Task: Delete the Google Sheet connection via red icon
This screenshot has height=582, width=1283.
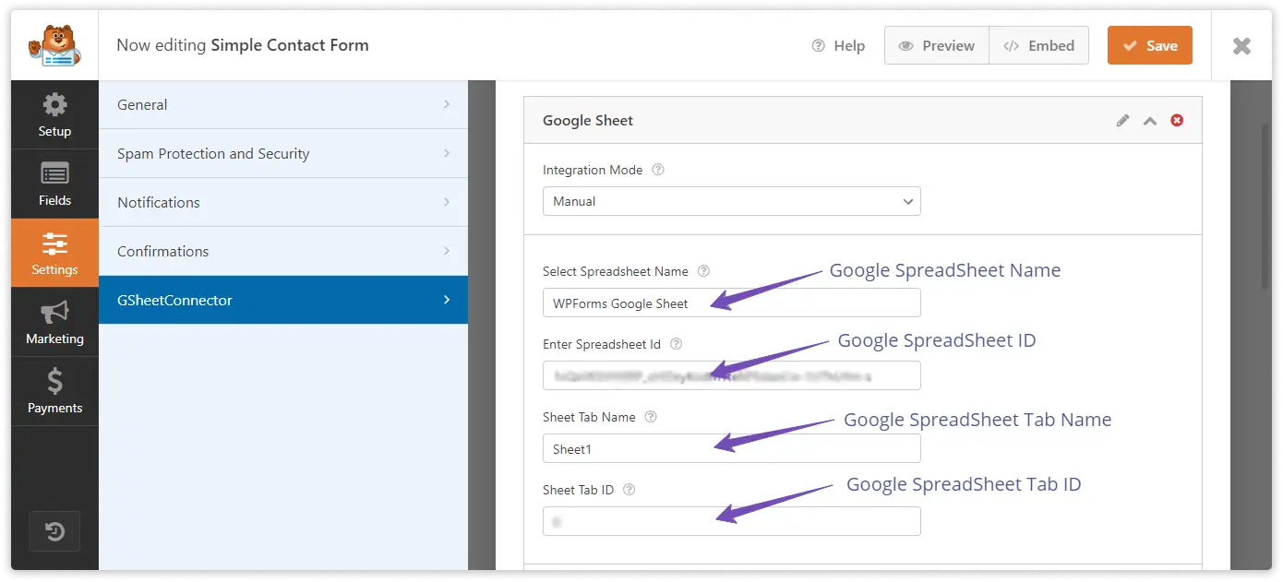Action: pos(1177,121)
